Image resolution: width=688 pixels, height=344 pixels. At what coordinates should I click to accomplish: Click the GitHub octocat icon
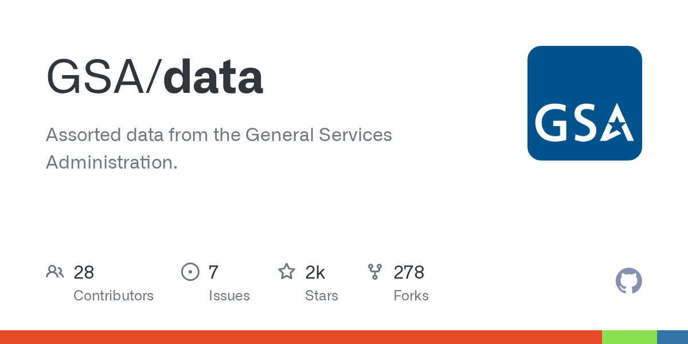pos(628,281)
